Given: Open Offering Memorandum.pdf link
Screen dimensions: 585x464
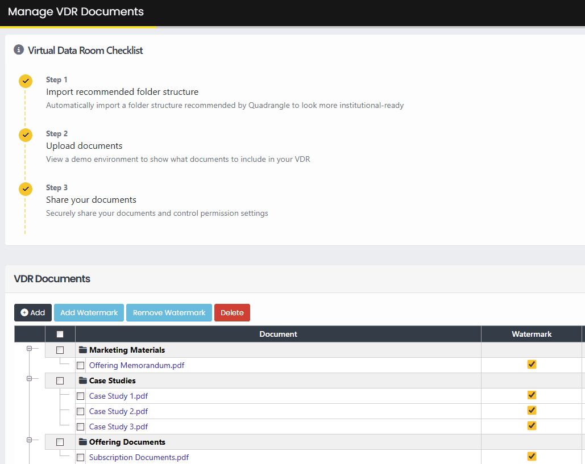Looking at the screenshot, I should coord(136,366).
